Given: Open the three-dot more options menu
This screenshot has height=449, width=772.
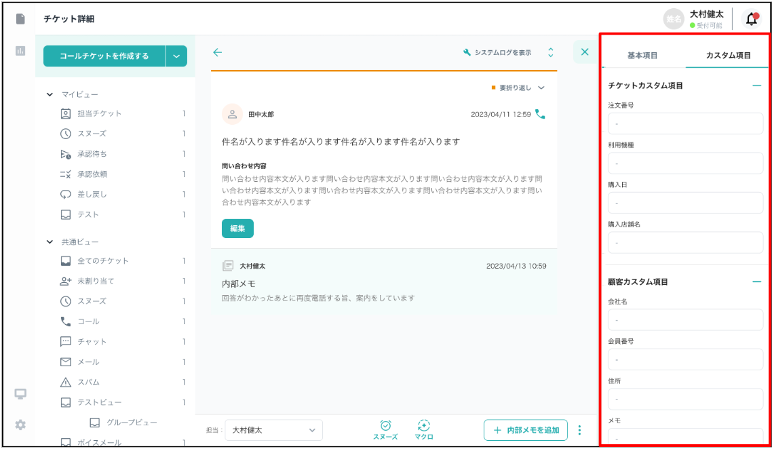Looking at the screenshot, I should pyautogui.click(x=579, y=430).
